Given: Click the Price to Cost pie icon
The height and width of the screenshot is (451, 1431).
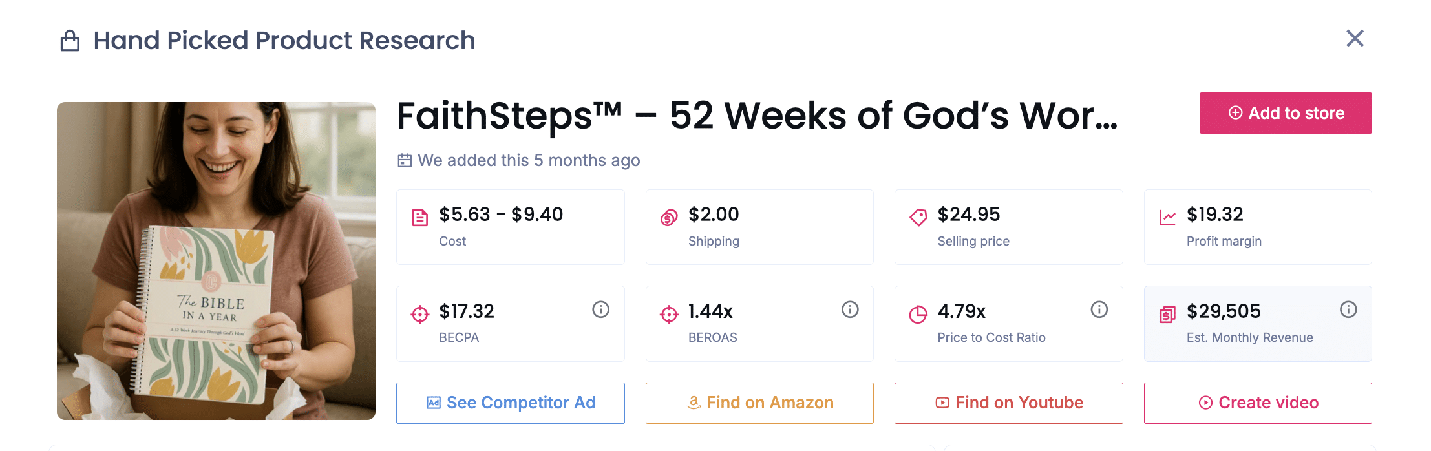Looking at the screenshot, I should click(x=918, y=315).
